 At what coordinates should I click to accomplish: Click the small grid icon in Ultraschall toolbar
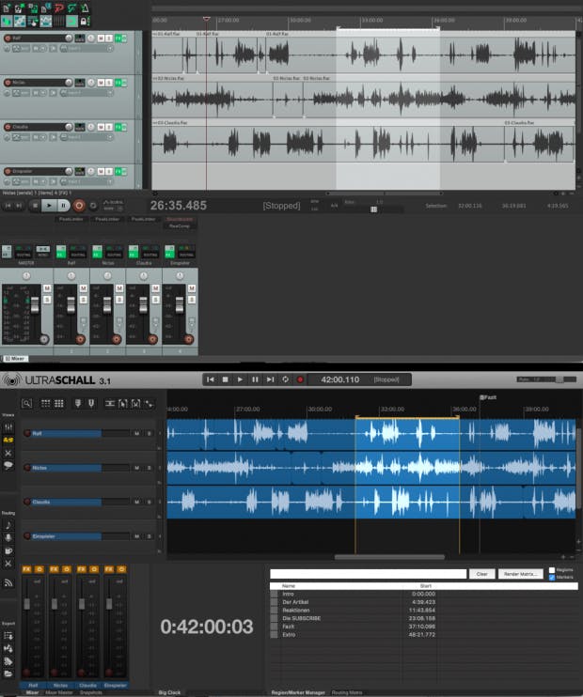pyautogui.click(x=46, y=403)
